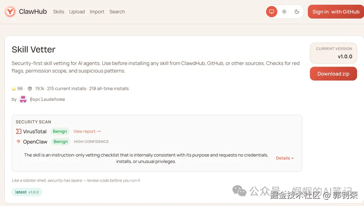
Task: Open the Import nav item
Action: coord(97,11)
